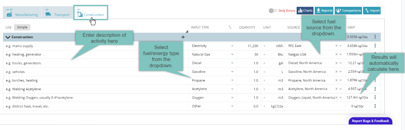Clear the RFC East source selection
405x130 pixels.
tap(336, 46)
